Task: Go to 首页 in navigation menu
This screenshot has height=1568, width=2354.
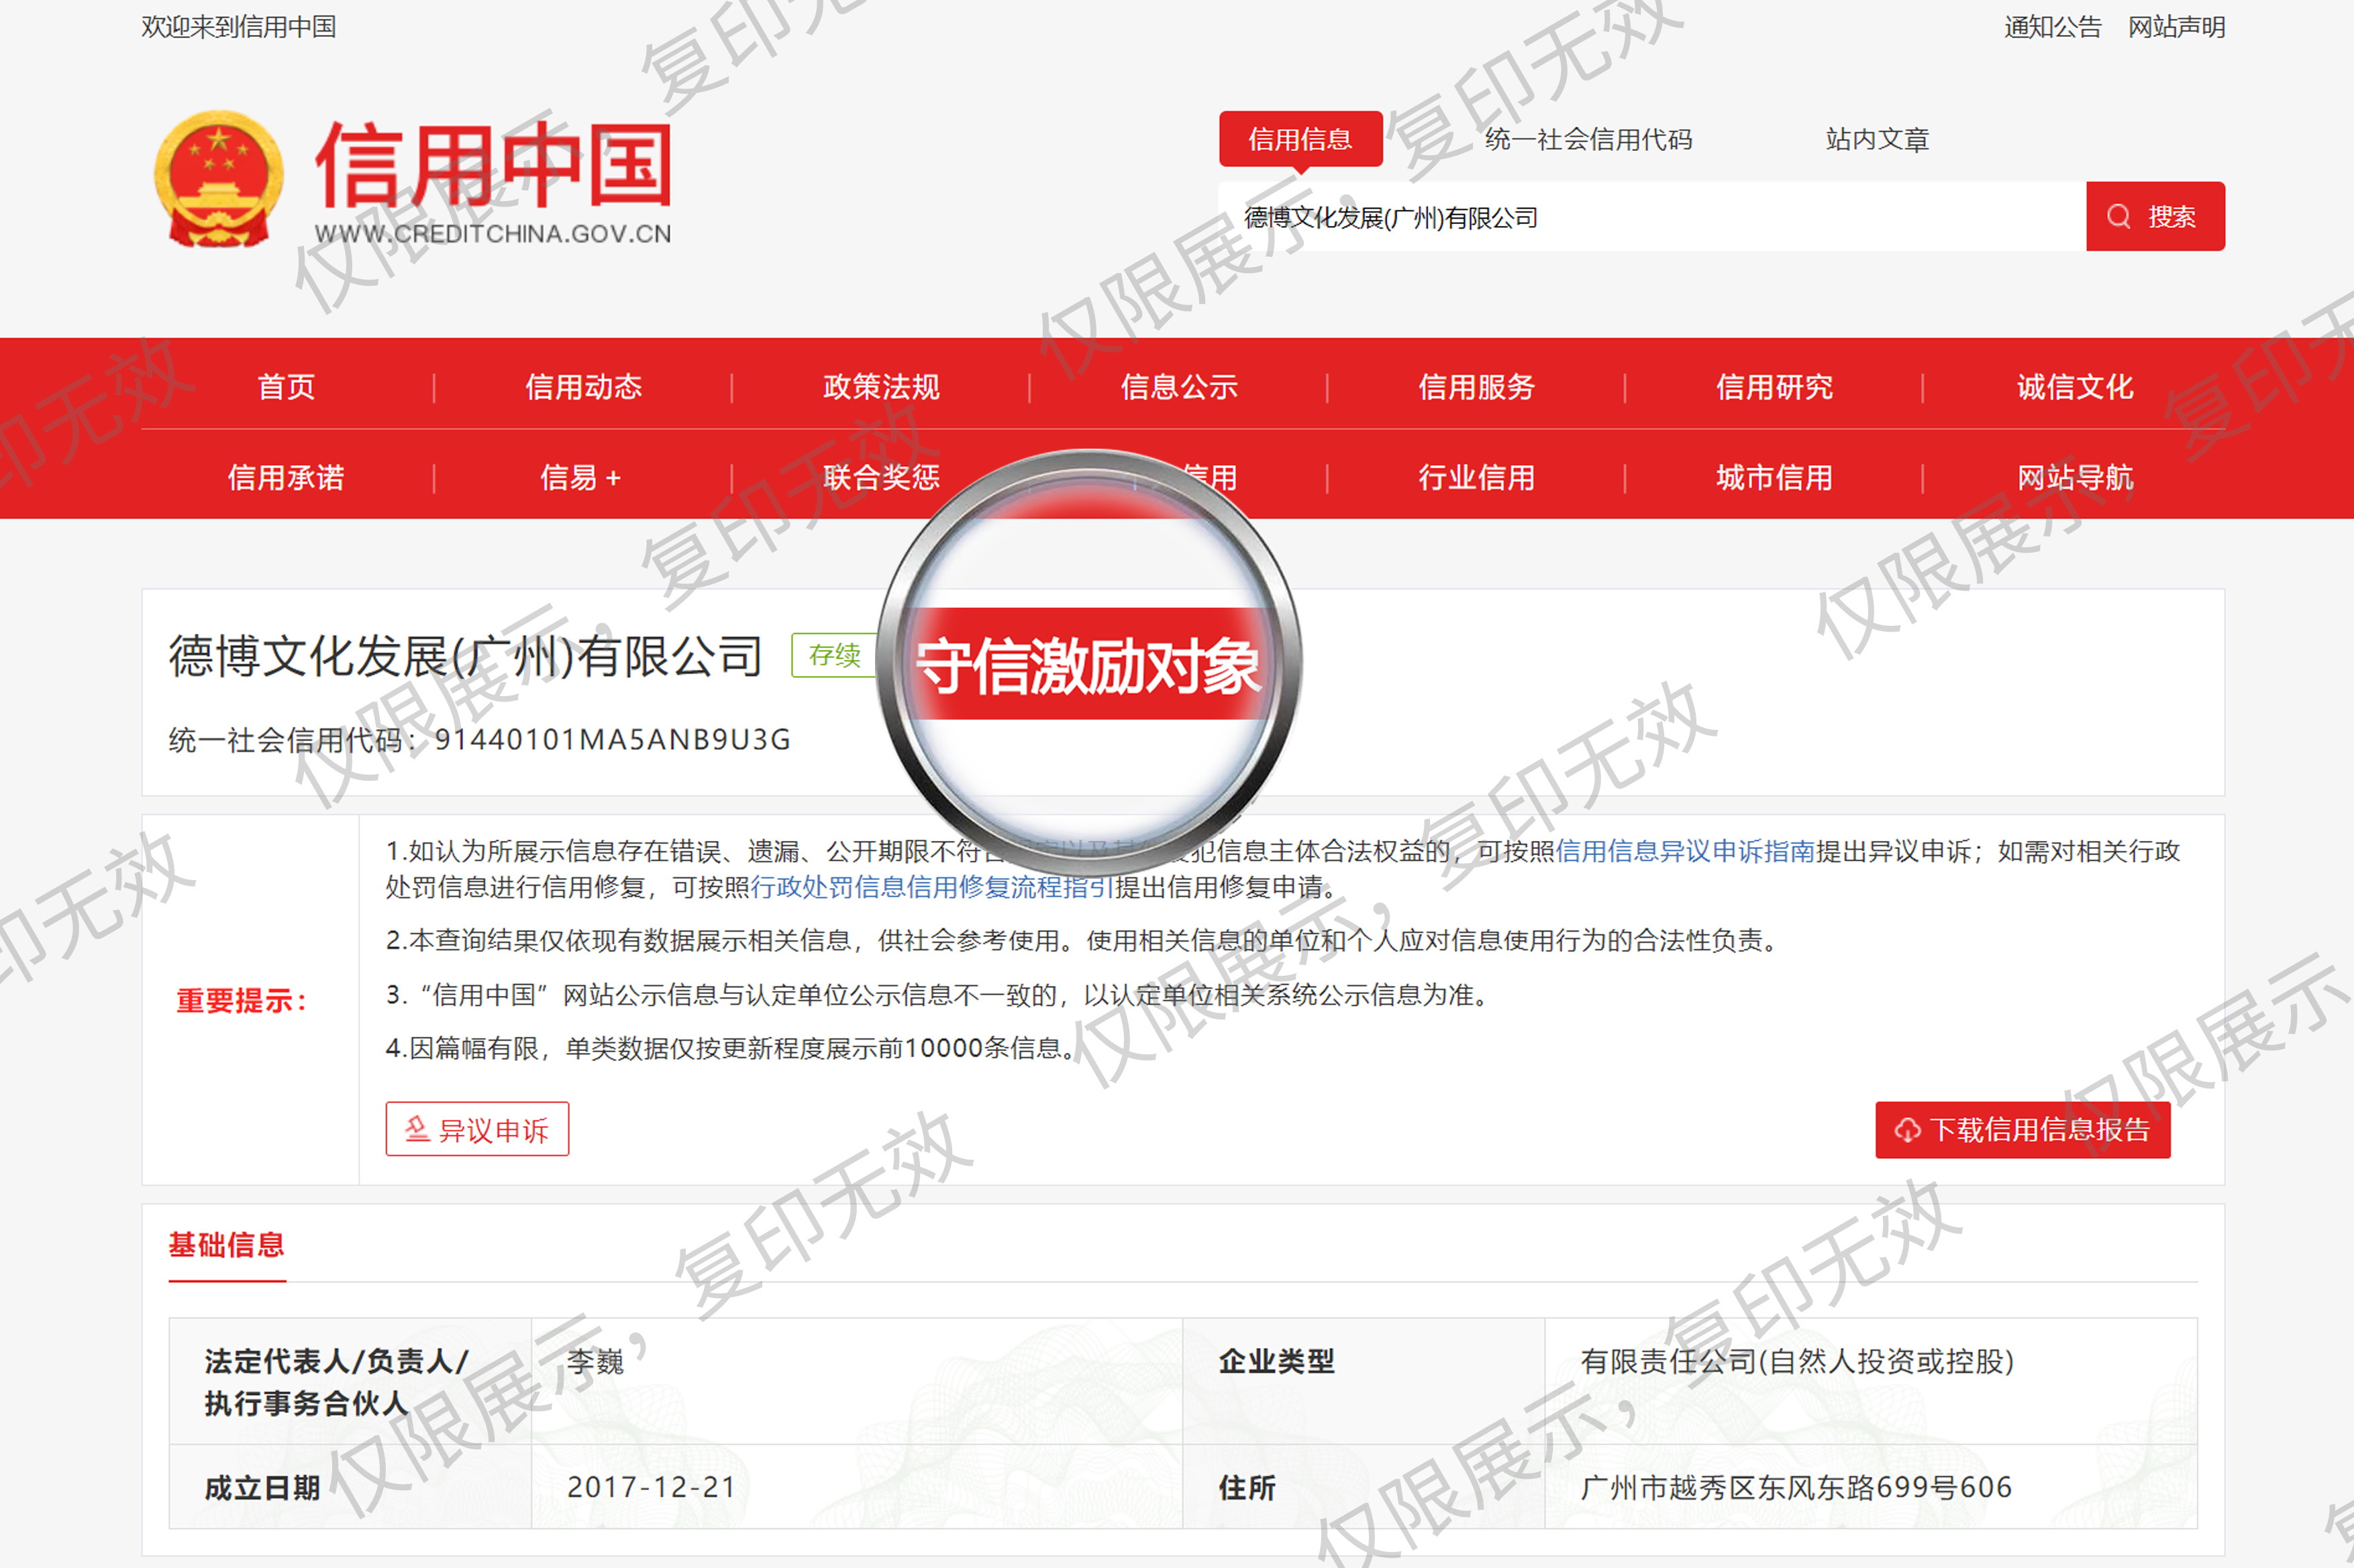Action: click(x=286, y=386)
